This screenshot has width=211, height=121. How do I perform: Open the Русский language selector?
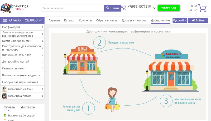click(x=180, y=20)
